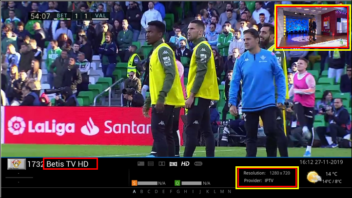Select tuner letter B
Screen dimensions: 352x198
[142, 192]
